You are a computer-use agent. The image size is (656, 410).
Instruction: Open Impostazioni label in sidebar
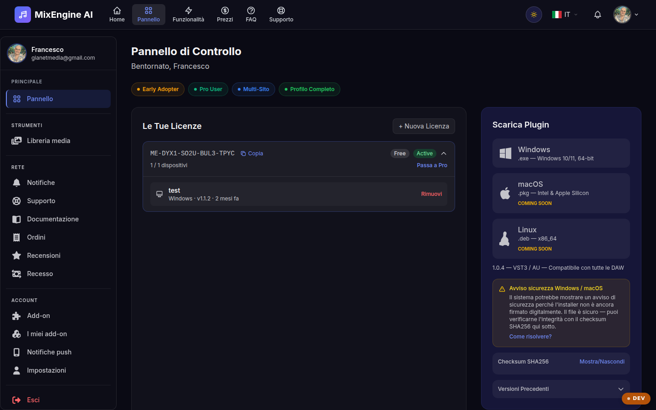[46, 370]
